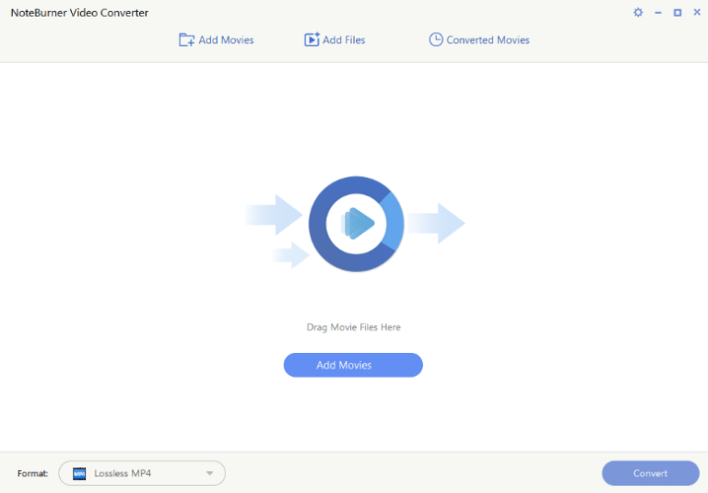Click the Convert button

click(650, 473)
